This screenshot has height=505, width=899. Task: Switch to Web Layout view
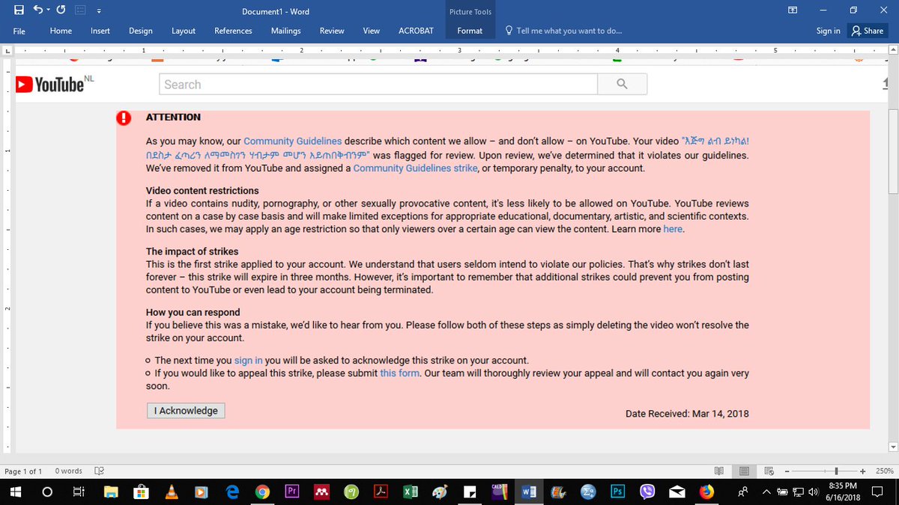[769, 471]
